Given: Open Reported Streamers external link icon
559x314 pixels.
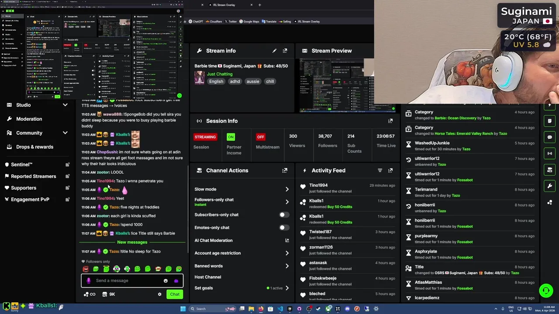Looking at the screenshot, I should tap(67, 176).
